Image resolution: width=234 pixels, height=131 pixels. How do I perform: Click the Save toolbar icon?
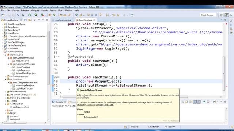(x=9, y=15)
